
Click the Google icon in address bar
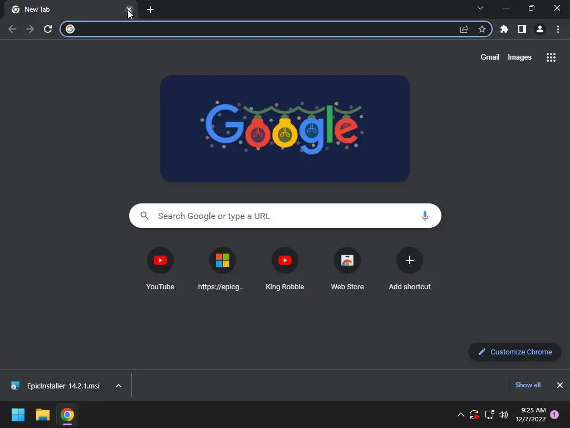click(70, 29)
